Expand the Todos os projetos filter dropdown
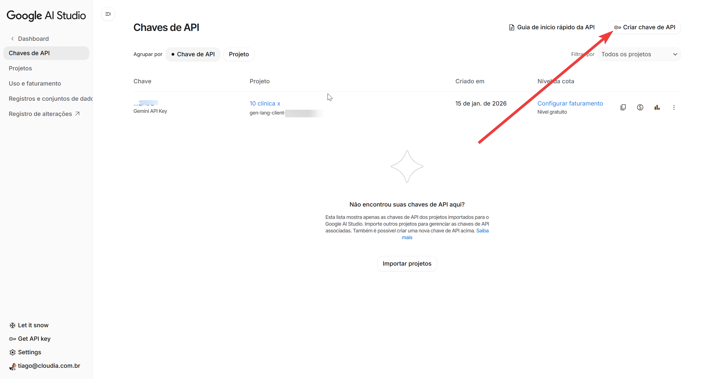The image size is (721, 379). click(x=639, y=54)
